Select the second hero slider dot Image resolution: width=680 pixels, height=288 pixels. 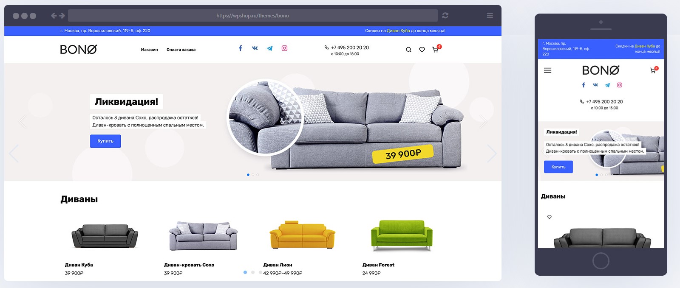point(253,175)
